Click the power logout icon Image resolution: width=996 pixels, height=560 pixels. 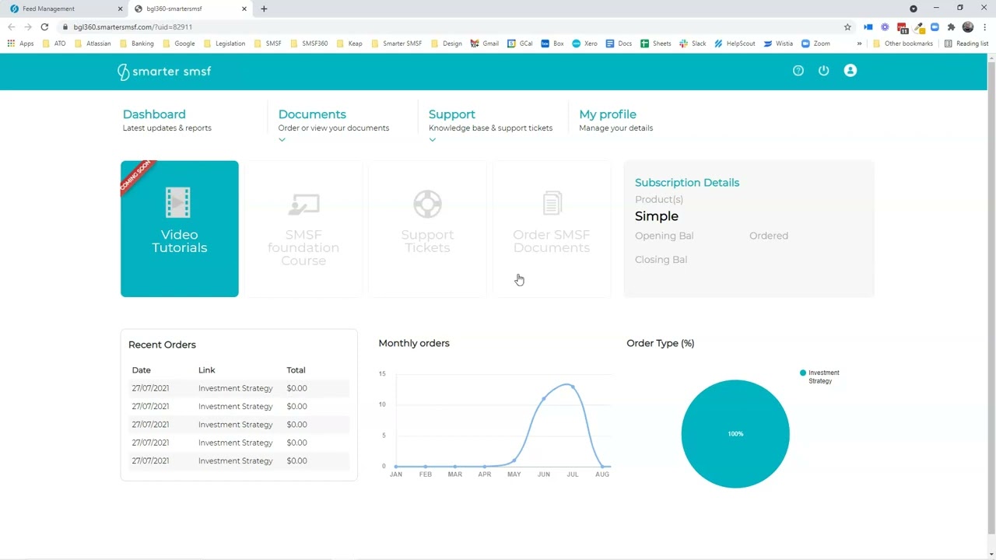(824, 71)
